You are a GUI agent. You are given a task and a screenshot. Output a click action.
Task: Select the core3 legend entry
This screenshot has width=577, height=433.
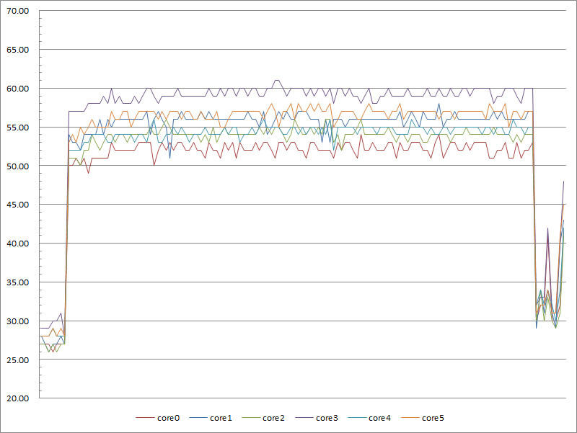317,418
